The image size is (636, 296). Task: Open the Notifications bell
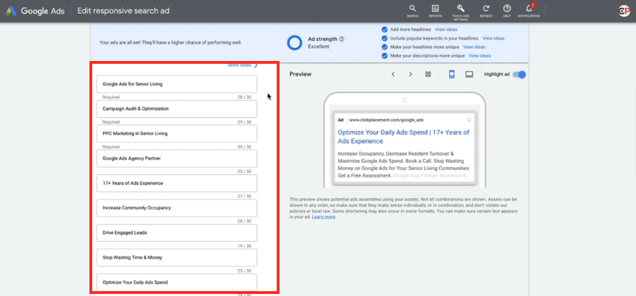(528, 10)
